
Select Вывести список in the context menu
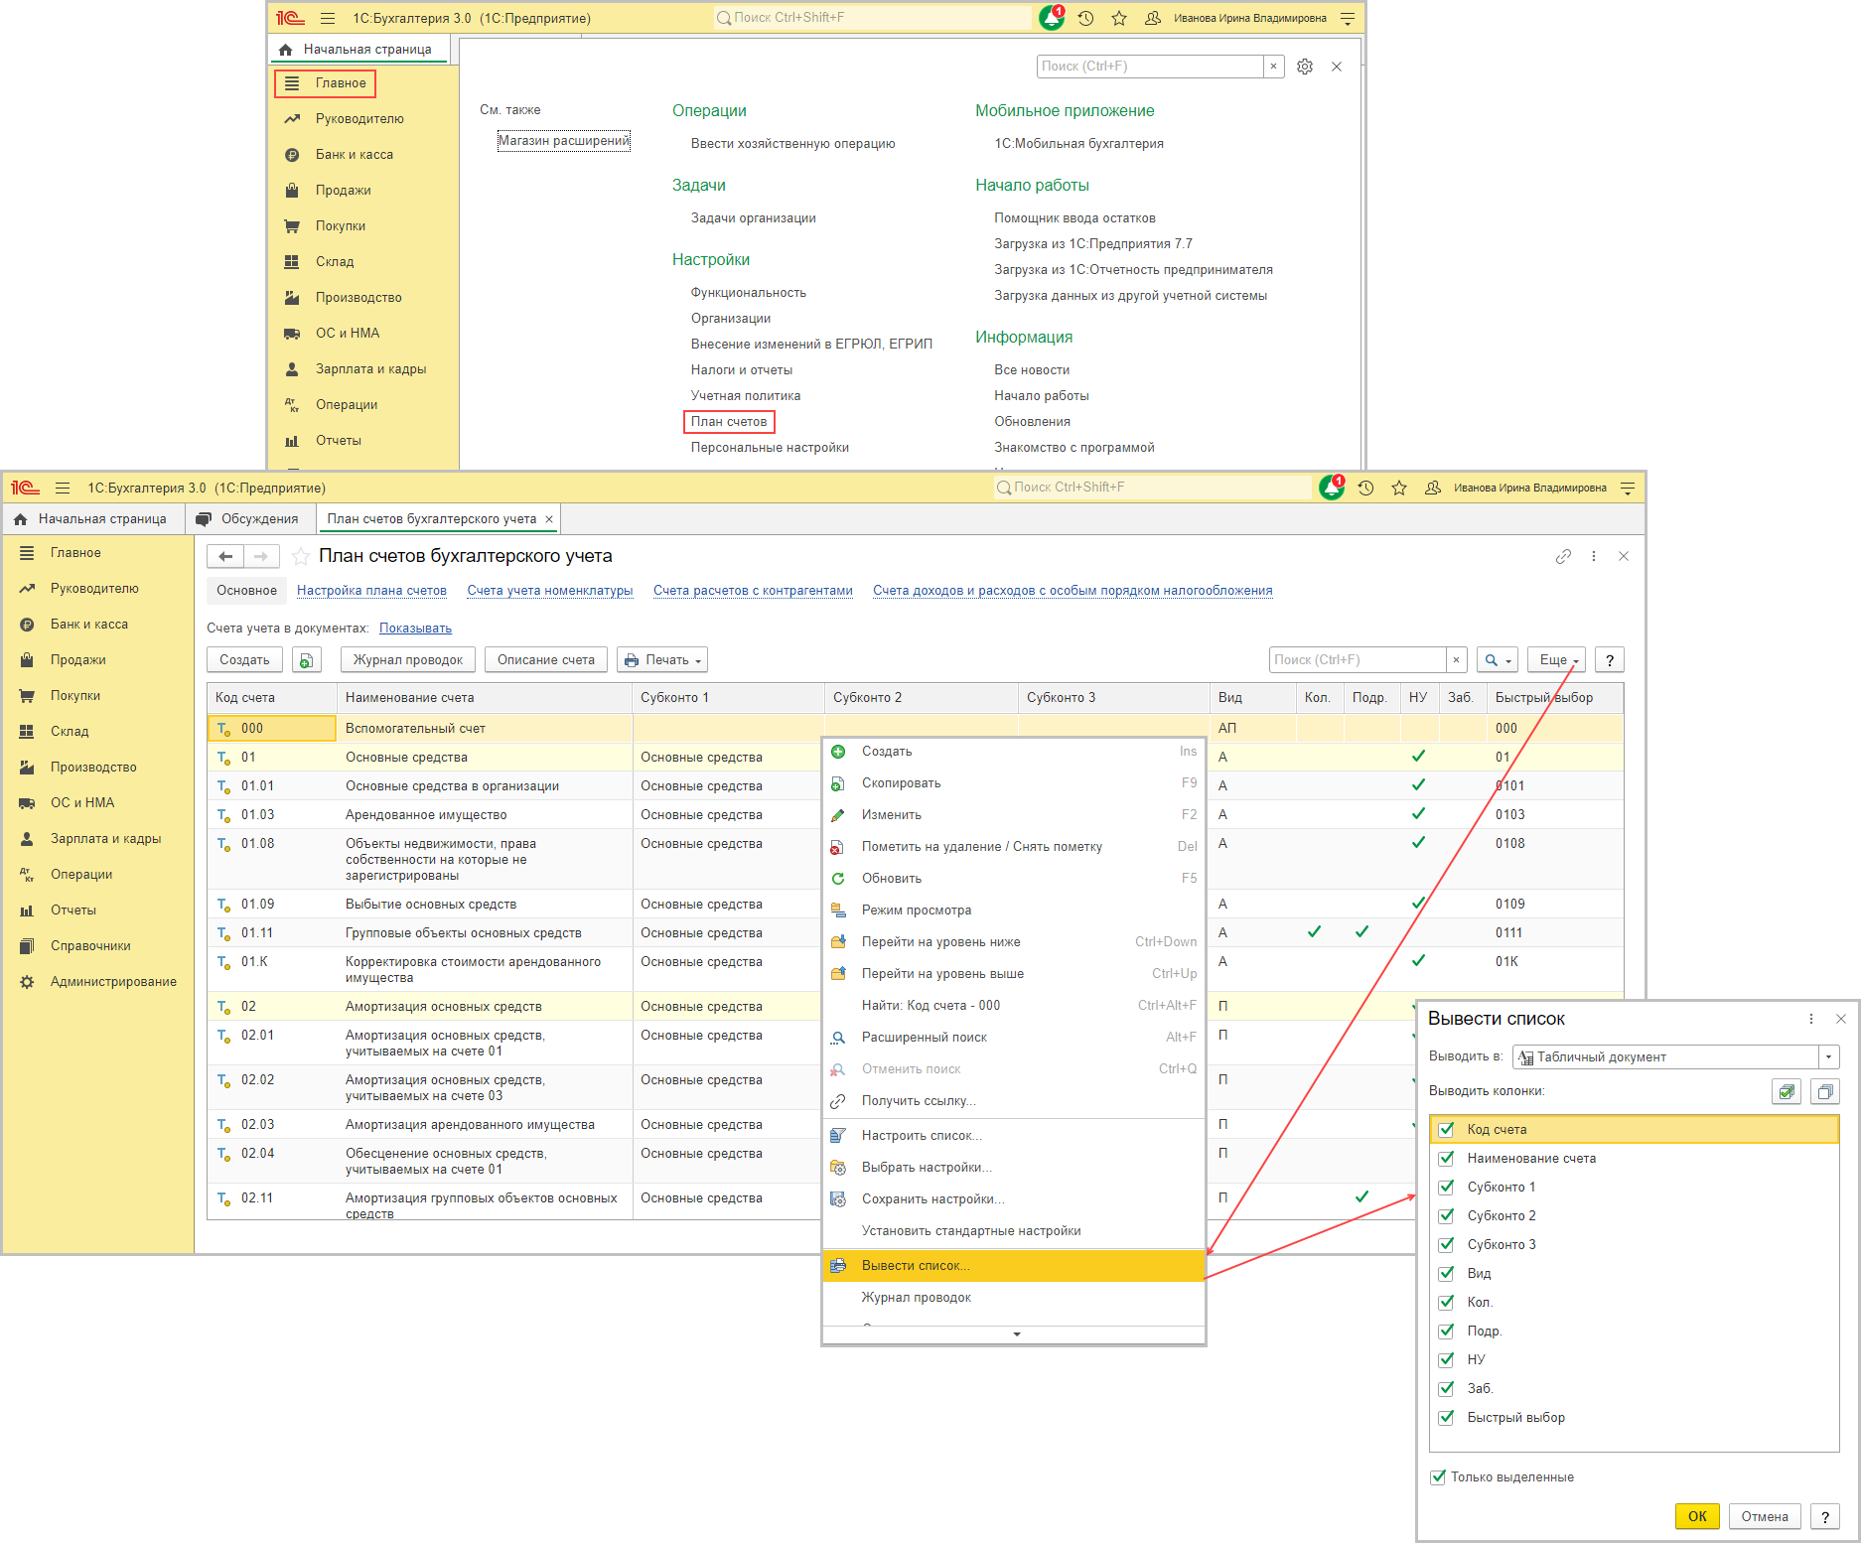pos(1014,1266)
